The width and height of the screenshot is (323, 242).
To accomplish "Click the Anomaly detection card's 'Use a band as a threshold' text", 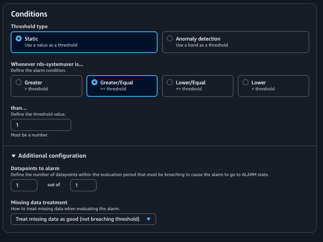I will pos(202,45).
